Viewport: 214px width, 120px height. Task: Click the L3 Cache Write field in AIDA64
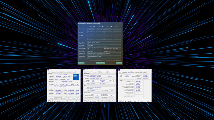(100, 39)
